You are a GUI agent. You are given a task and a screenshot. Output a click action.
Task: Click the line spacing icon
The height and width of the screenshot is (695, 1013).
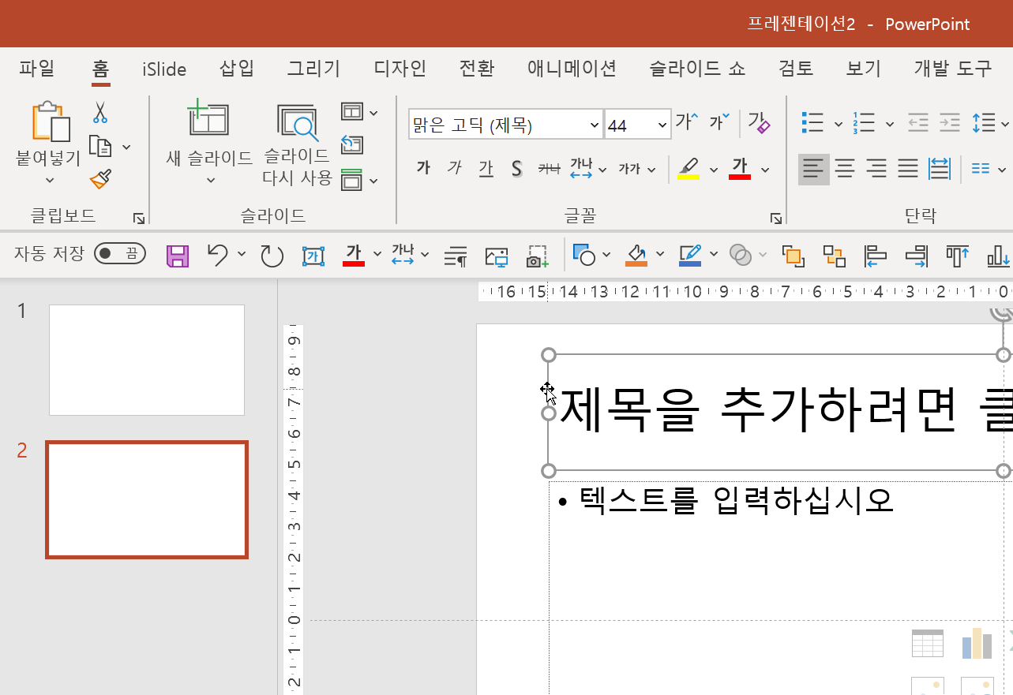tap(983, 123)
